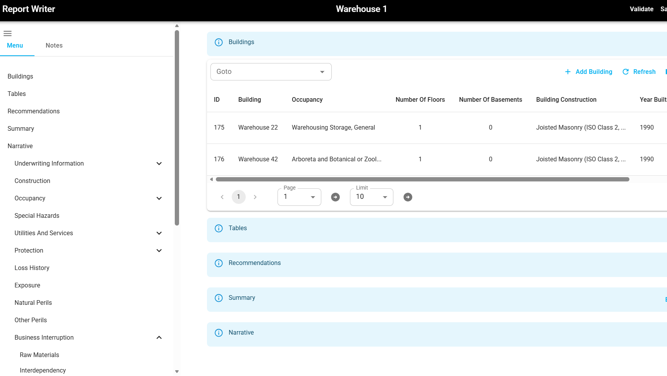Expand Utilities And Services chevron

(x=159, y=233)
